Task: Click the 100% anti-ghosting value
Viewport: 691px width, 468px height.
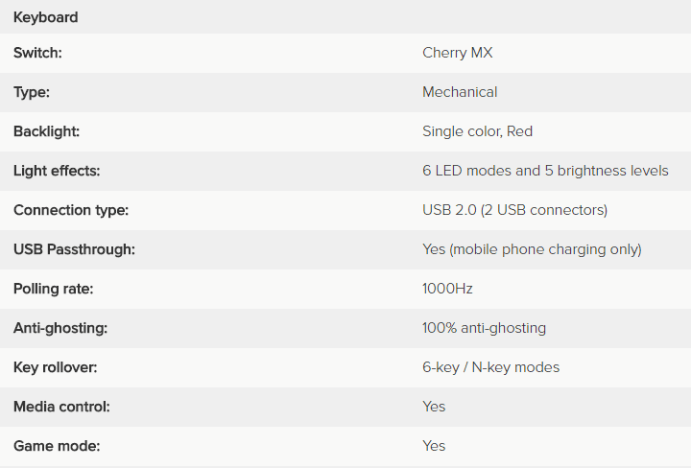Action: click(x=484, y=328)
